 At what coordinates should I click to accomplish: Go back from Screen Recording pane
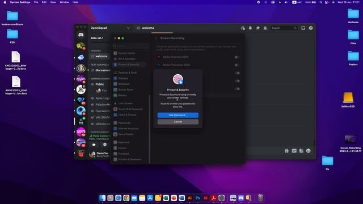156,38
